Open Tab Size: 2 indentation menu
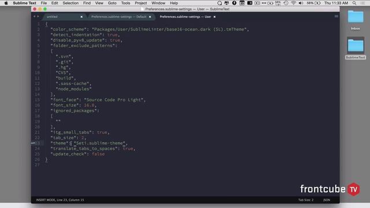Screen dimensions: 370x208 point(306,200)
